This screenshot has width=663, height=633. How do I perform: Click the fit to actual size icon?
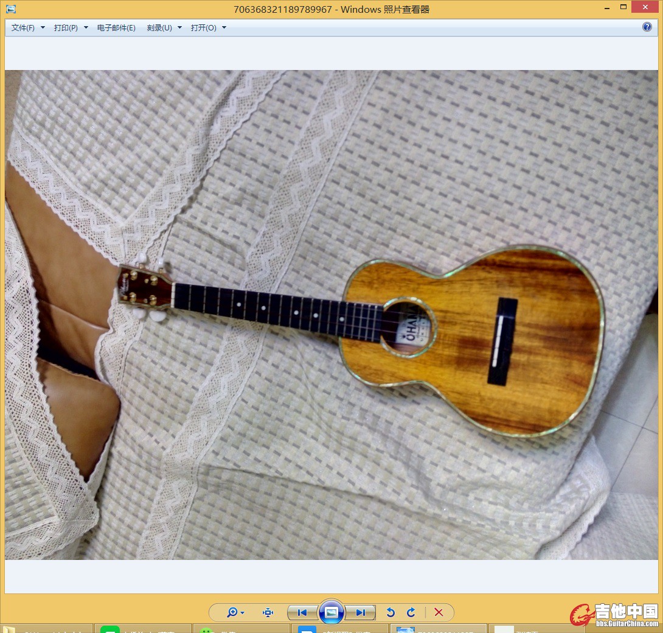(x=268, y=612)
